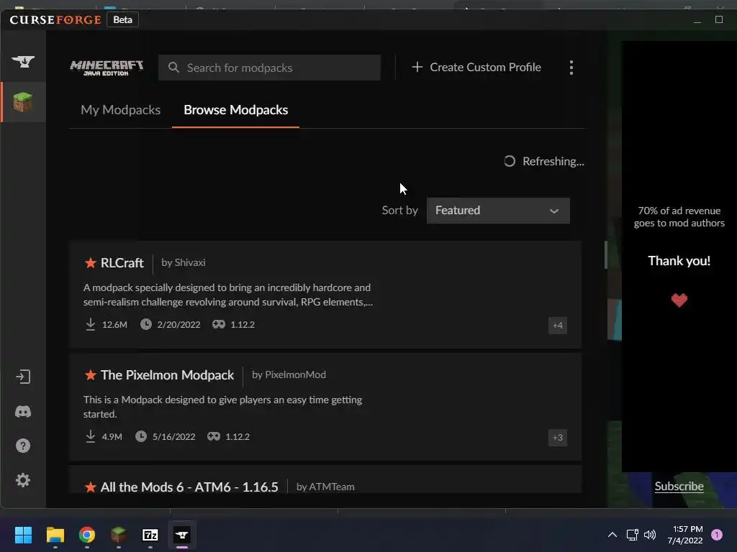The height and width of the screenshot is (552, 737).
Task: Open the RLCraft modpack title
Action: [x=122, y=263]
